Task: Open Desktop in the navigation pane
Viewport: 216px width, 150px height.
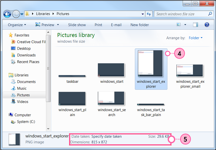Action: (24, 49)
